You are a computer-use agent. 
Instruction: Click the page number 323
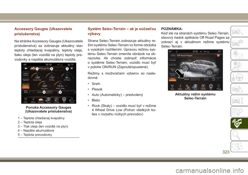226,152
